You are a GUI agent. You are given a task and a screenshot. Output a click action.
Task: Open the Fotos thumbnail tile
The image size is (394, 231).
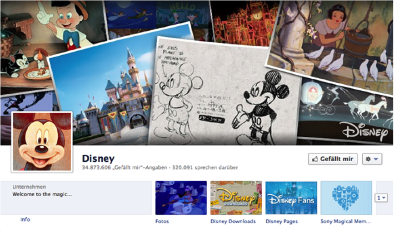(181, 198)
